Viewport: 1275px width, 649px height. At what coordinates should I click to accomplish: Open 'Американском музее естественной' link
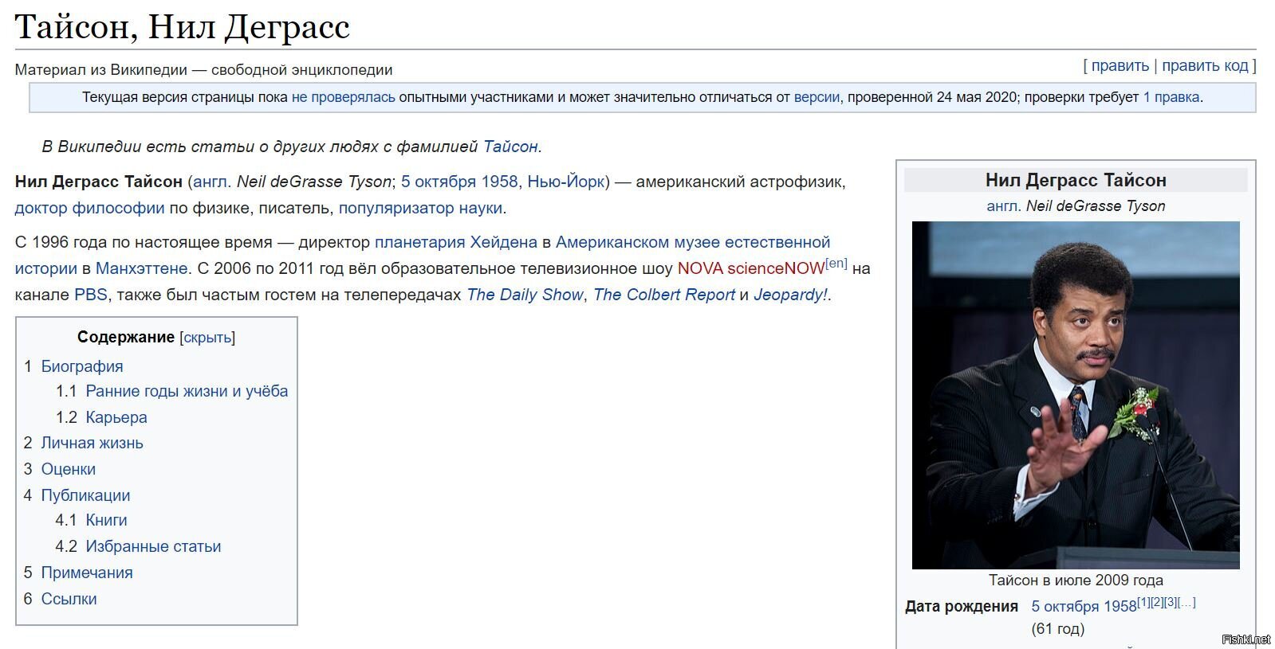coord(693,242)
